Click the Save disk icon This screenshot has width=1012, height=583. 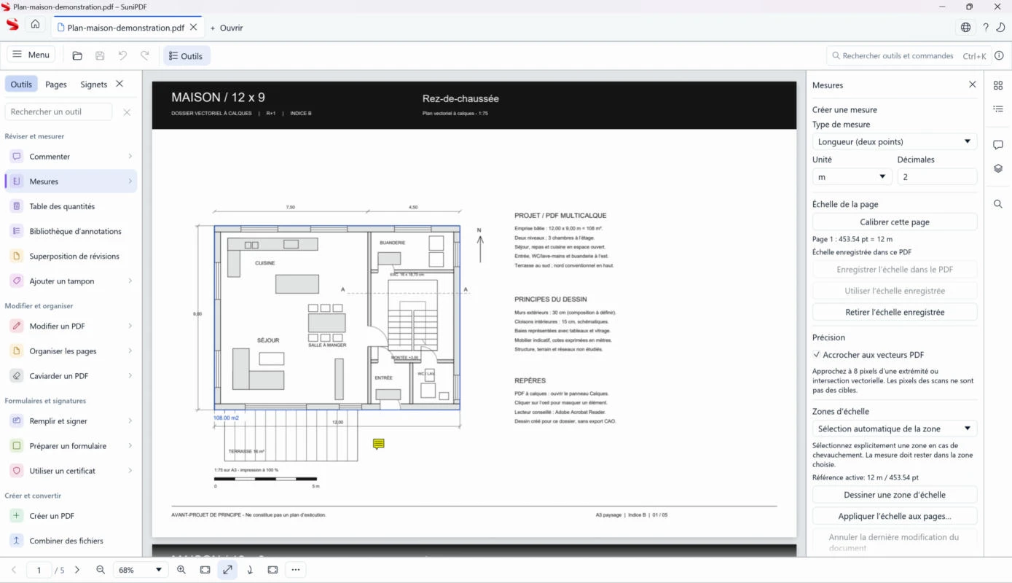[x=100, y=55]
